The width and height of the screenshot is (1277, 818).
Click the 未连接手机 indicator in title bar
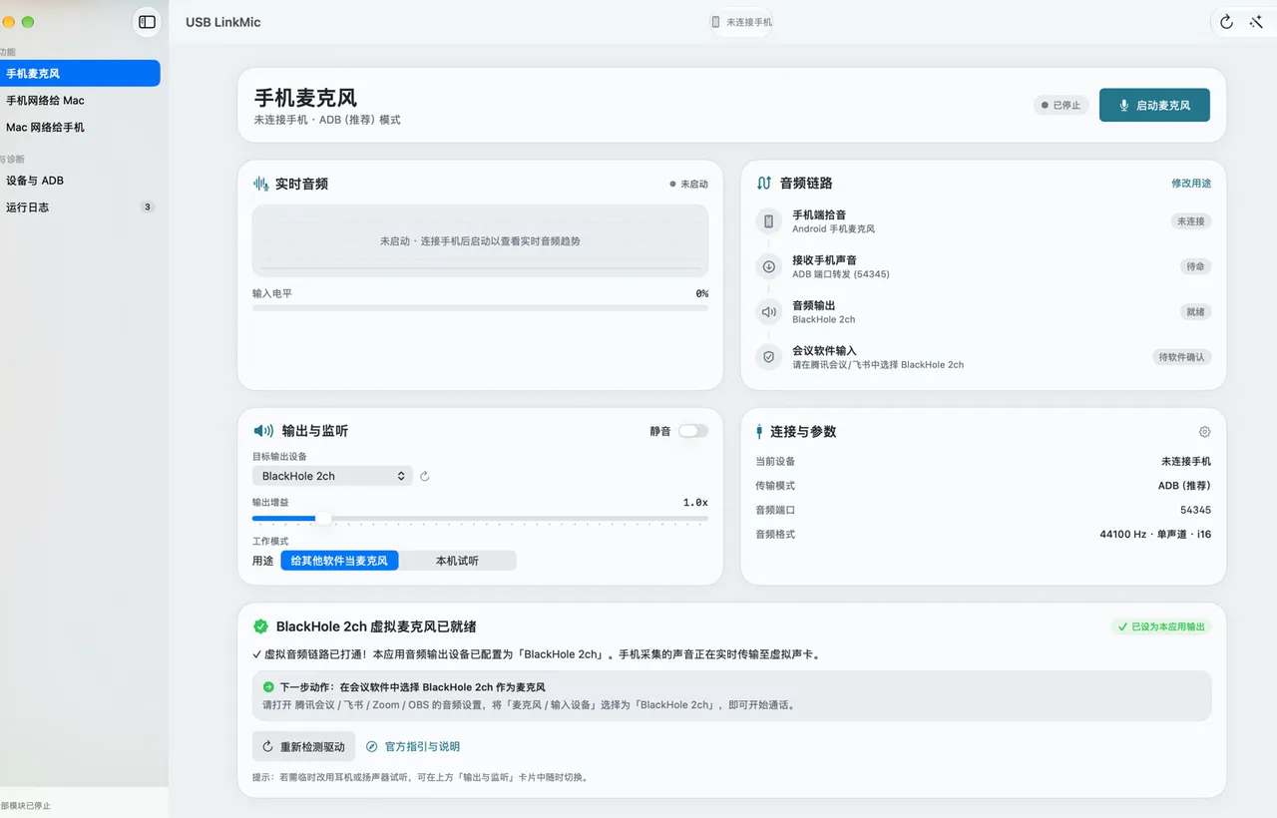coord(741,22)
